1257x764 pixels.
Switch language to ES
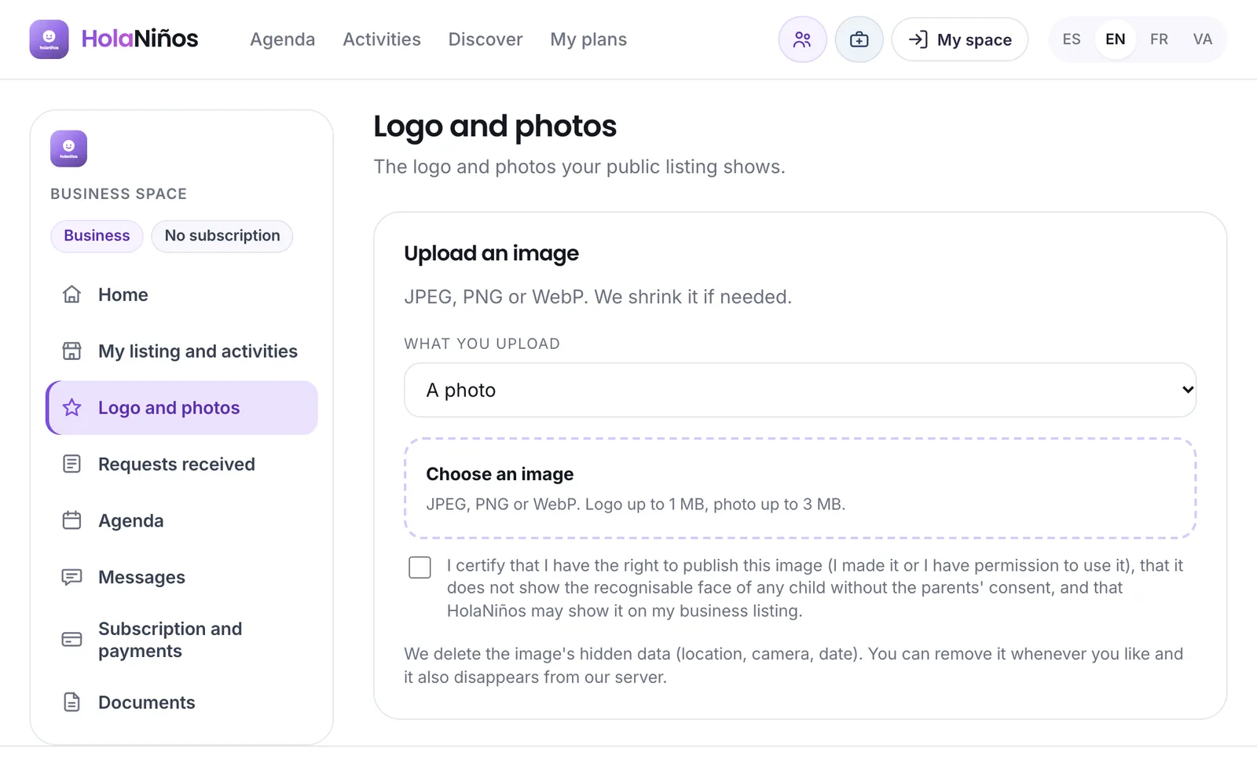1072,39
